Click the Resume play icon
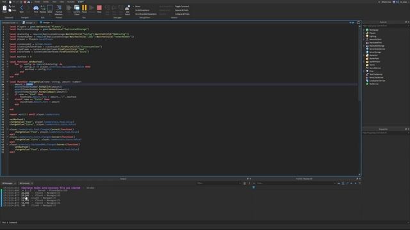The width and height of the screenshot is (410, 230). point(92,9)
